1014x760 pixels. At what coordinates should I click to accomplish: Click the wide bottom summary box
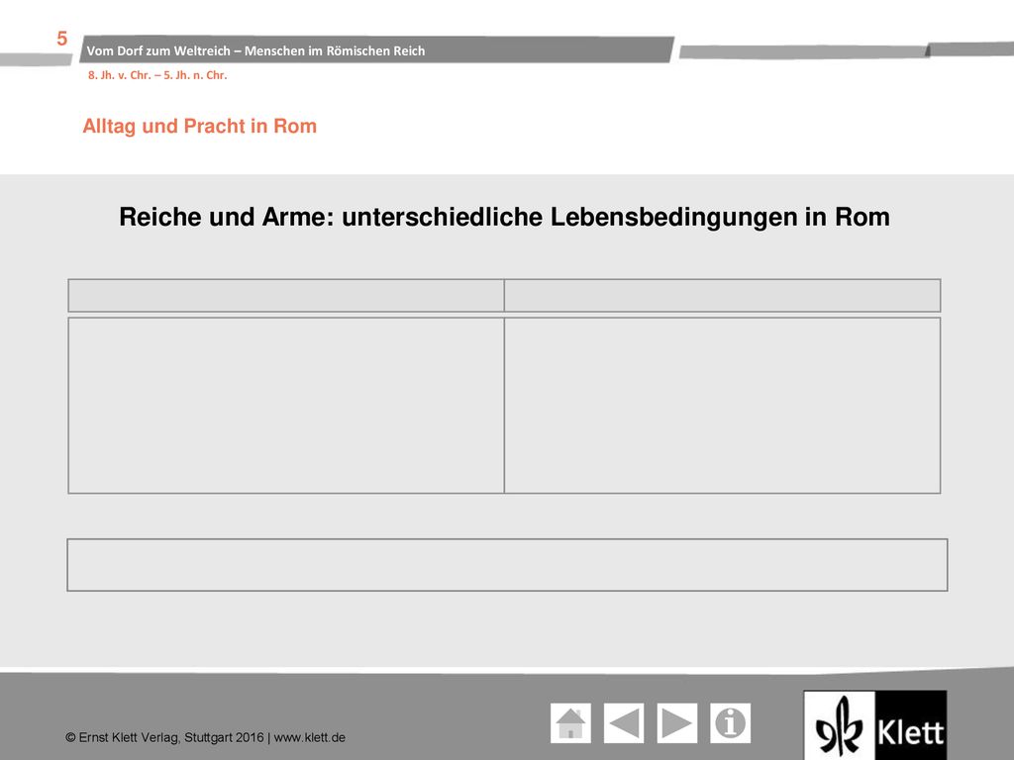pyautogui.click(x=507, y=565)
